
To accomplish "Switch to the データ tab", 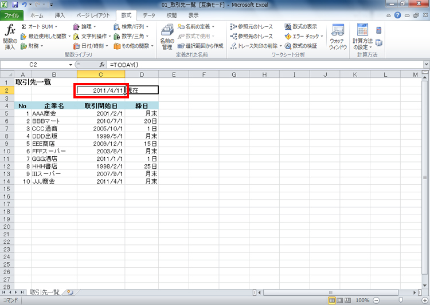I will (x=149, y=15).
